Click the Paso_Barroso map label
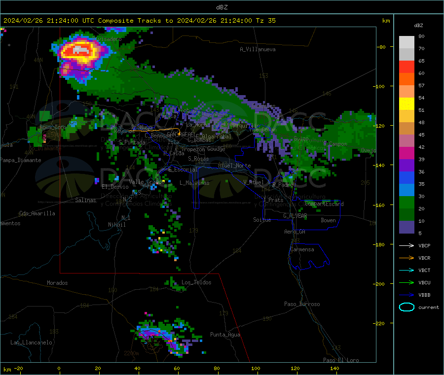Image resolution: width=444 pixels, height=375 pixels. (302, 304)
